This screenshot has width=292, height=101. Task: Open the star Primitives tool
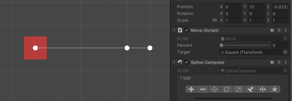coord(274,89)
